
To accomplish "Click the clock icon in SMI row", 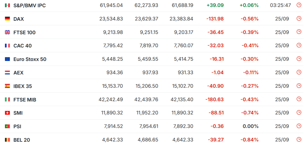I will [x=299, y=112].
